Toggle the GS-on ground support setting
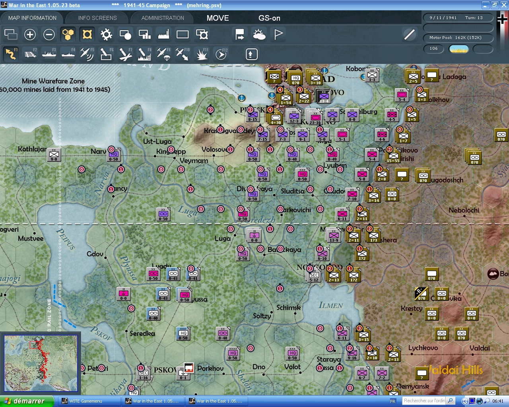This screenshot has height=407, width=509. click(269, 18)
